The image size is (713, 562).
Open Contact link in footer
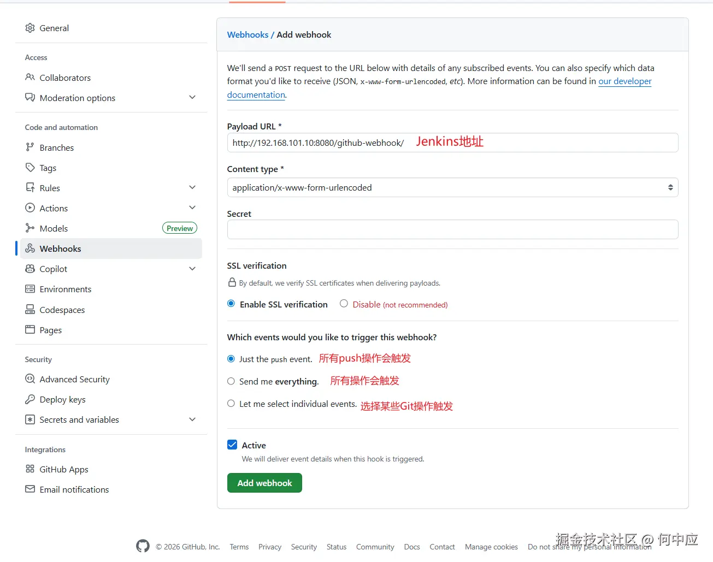442,547
